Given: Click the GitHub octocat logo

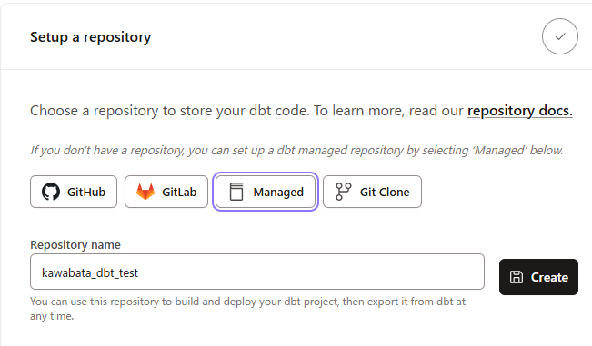Looking at the screenshot, I should tap(51, 192).
